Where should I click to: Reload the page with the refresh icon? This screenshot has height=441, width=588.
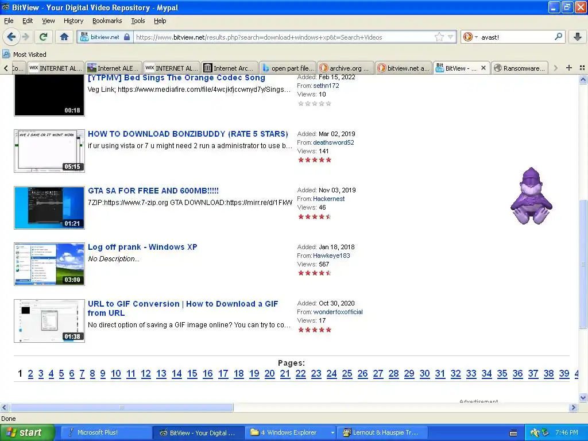pos(43,37)
